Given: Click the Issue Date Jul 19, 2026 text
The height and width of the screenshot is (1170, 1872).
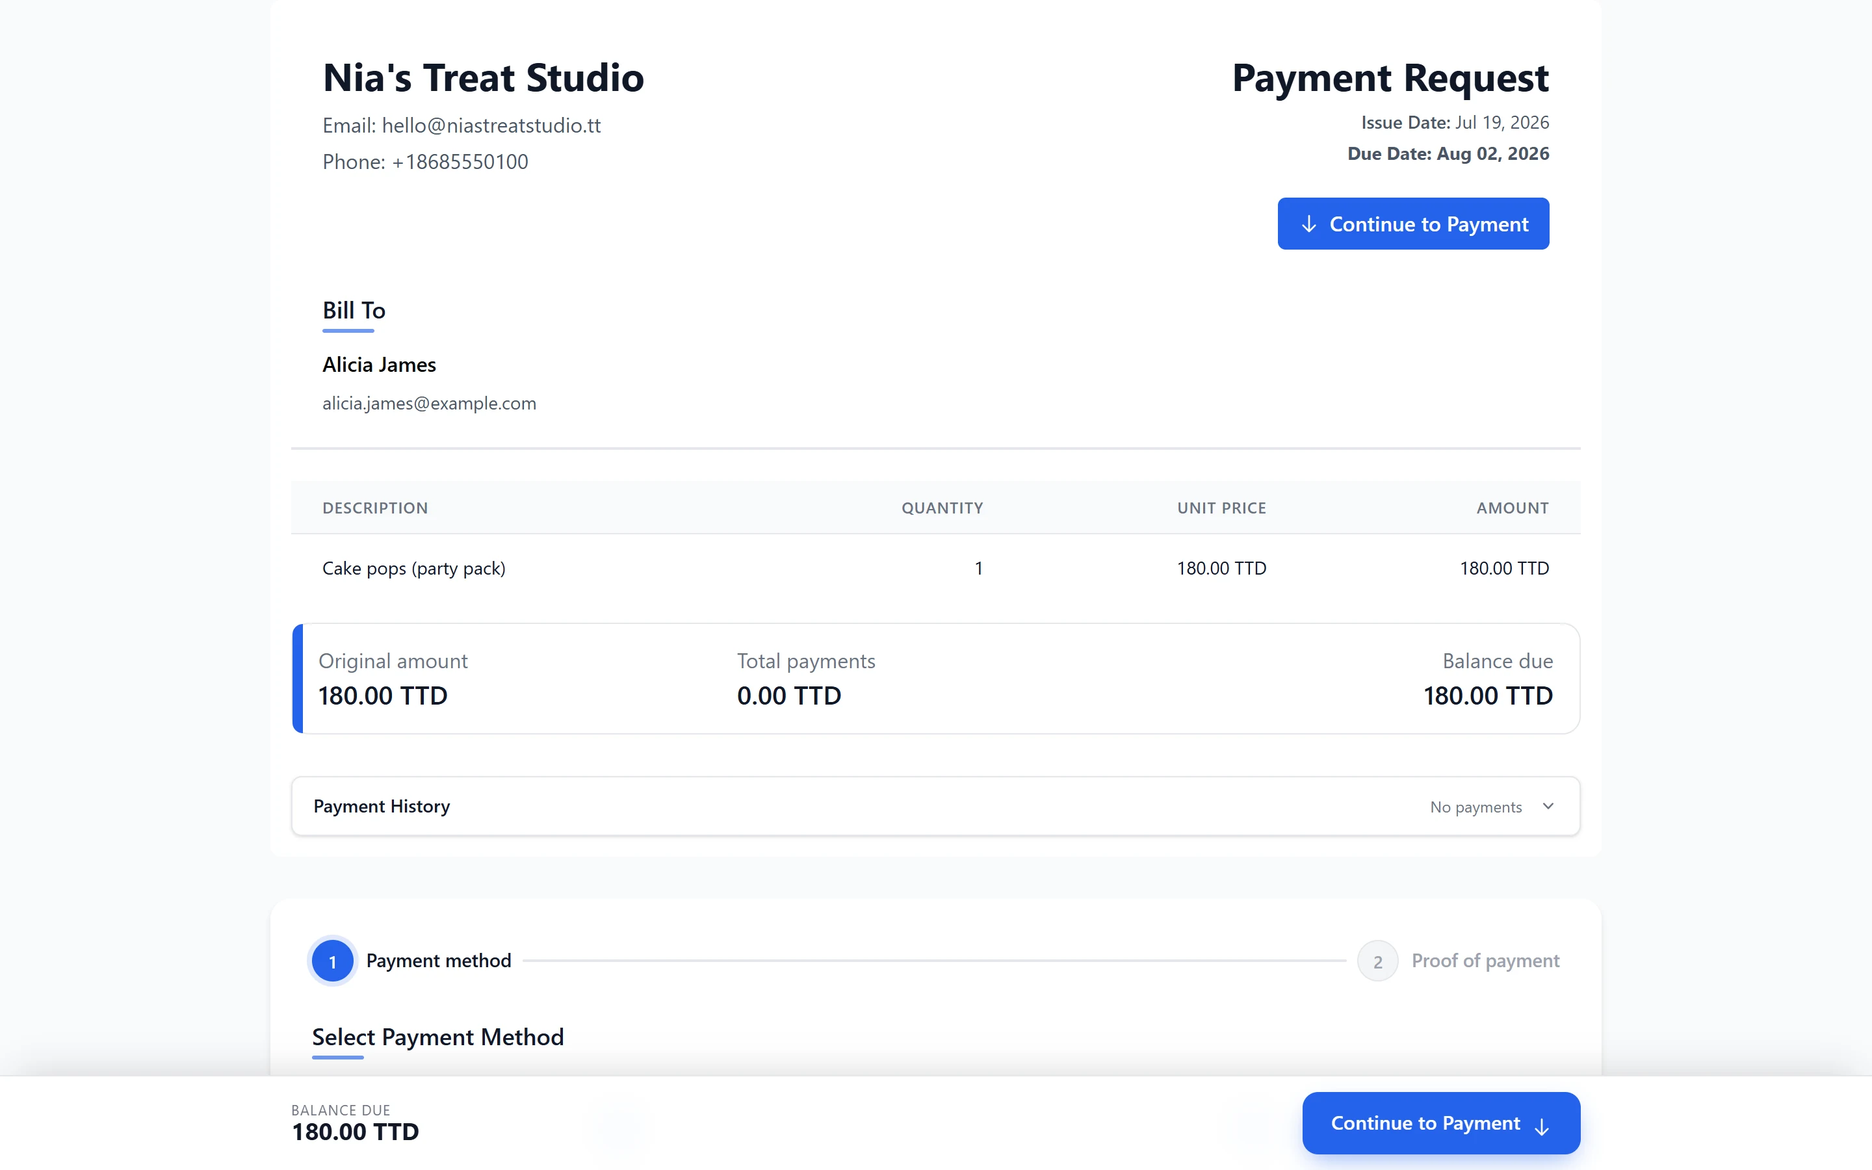Looking at the screenshot, I should click(x=1455, y=122).
